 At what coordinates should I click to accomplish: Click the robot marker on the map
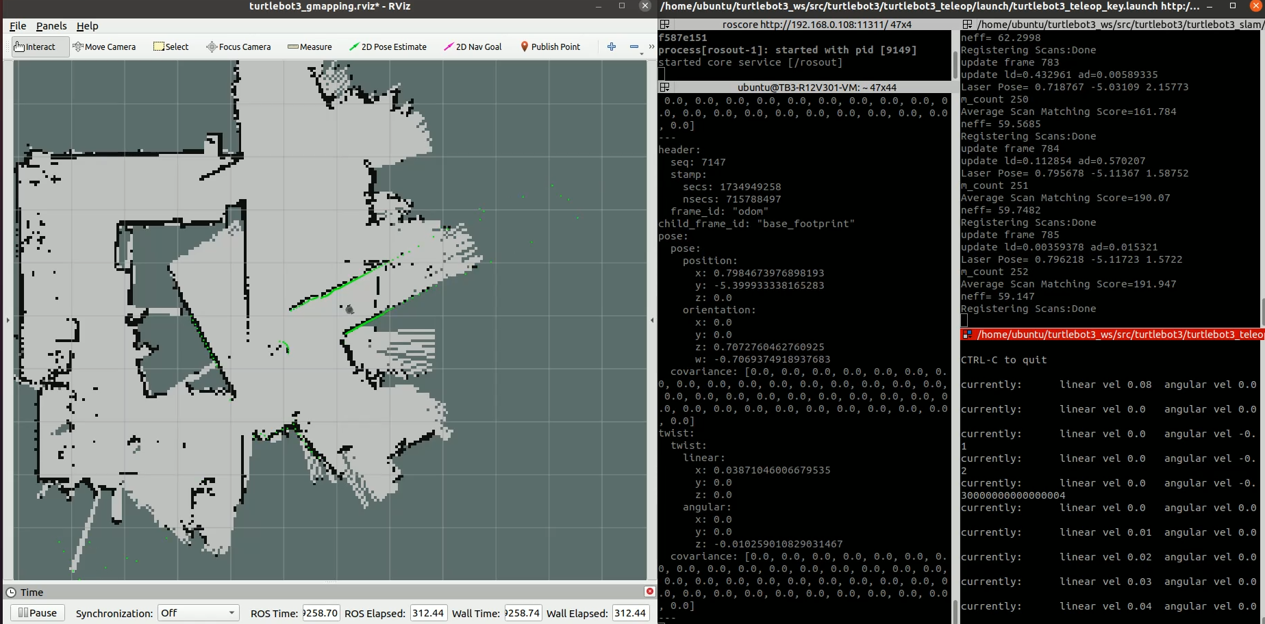[x=349, y=309]
